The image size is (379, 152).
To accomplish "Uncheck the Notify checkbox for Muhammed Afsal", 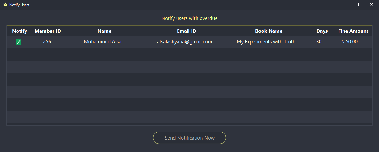I will (18, 42).
